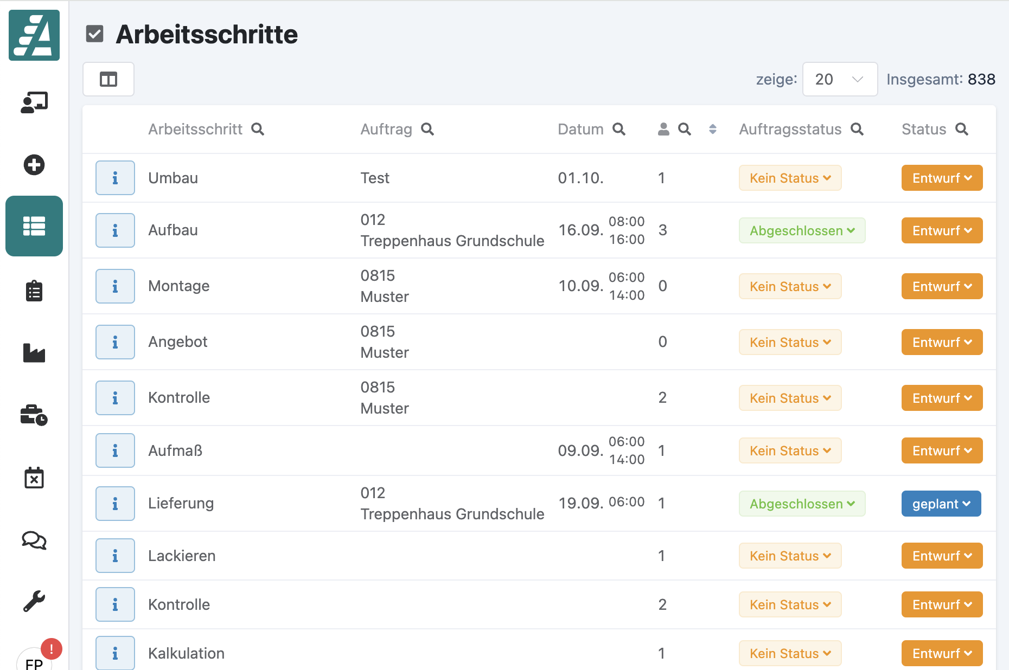Toggle the checkbox next to Arbeitsschritte heading

pos(95,34)
